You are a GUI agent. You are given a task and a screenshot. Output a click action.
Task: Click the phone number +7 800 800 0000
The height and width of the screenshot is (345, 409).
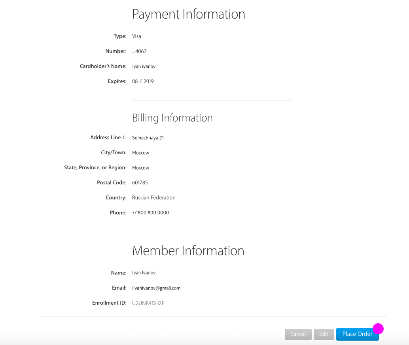150,213
